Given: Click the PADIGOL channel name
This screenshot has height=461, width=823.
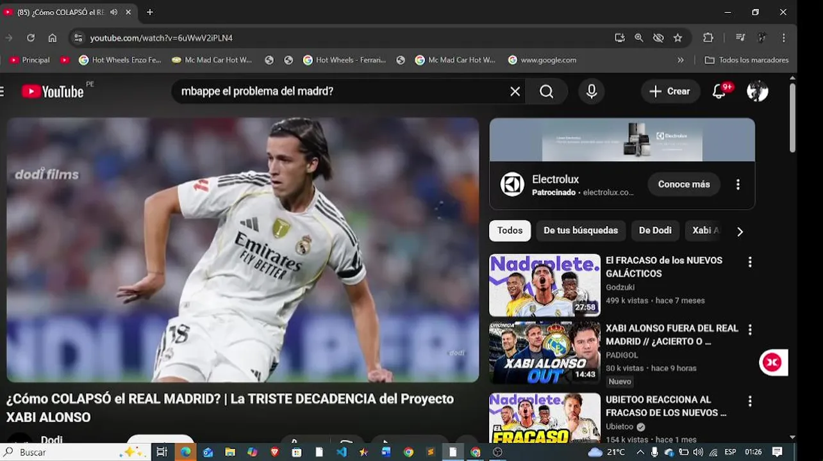Looking at the screenshot, I should (622, 355).
